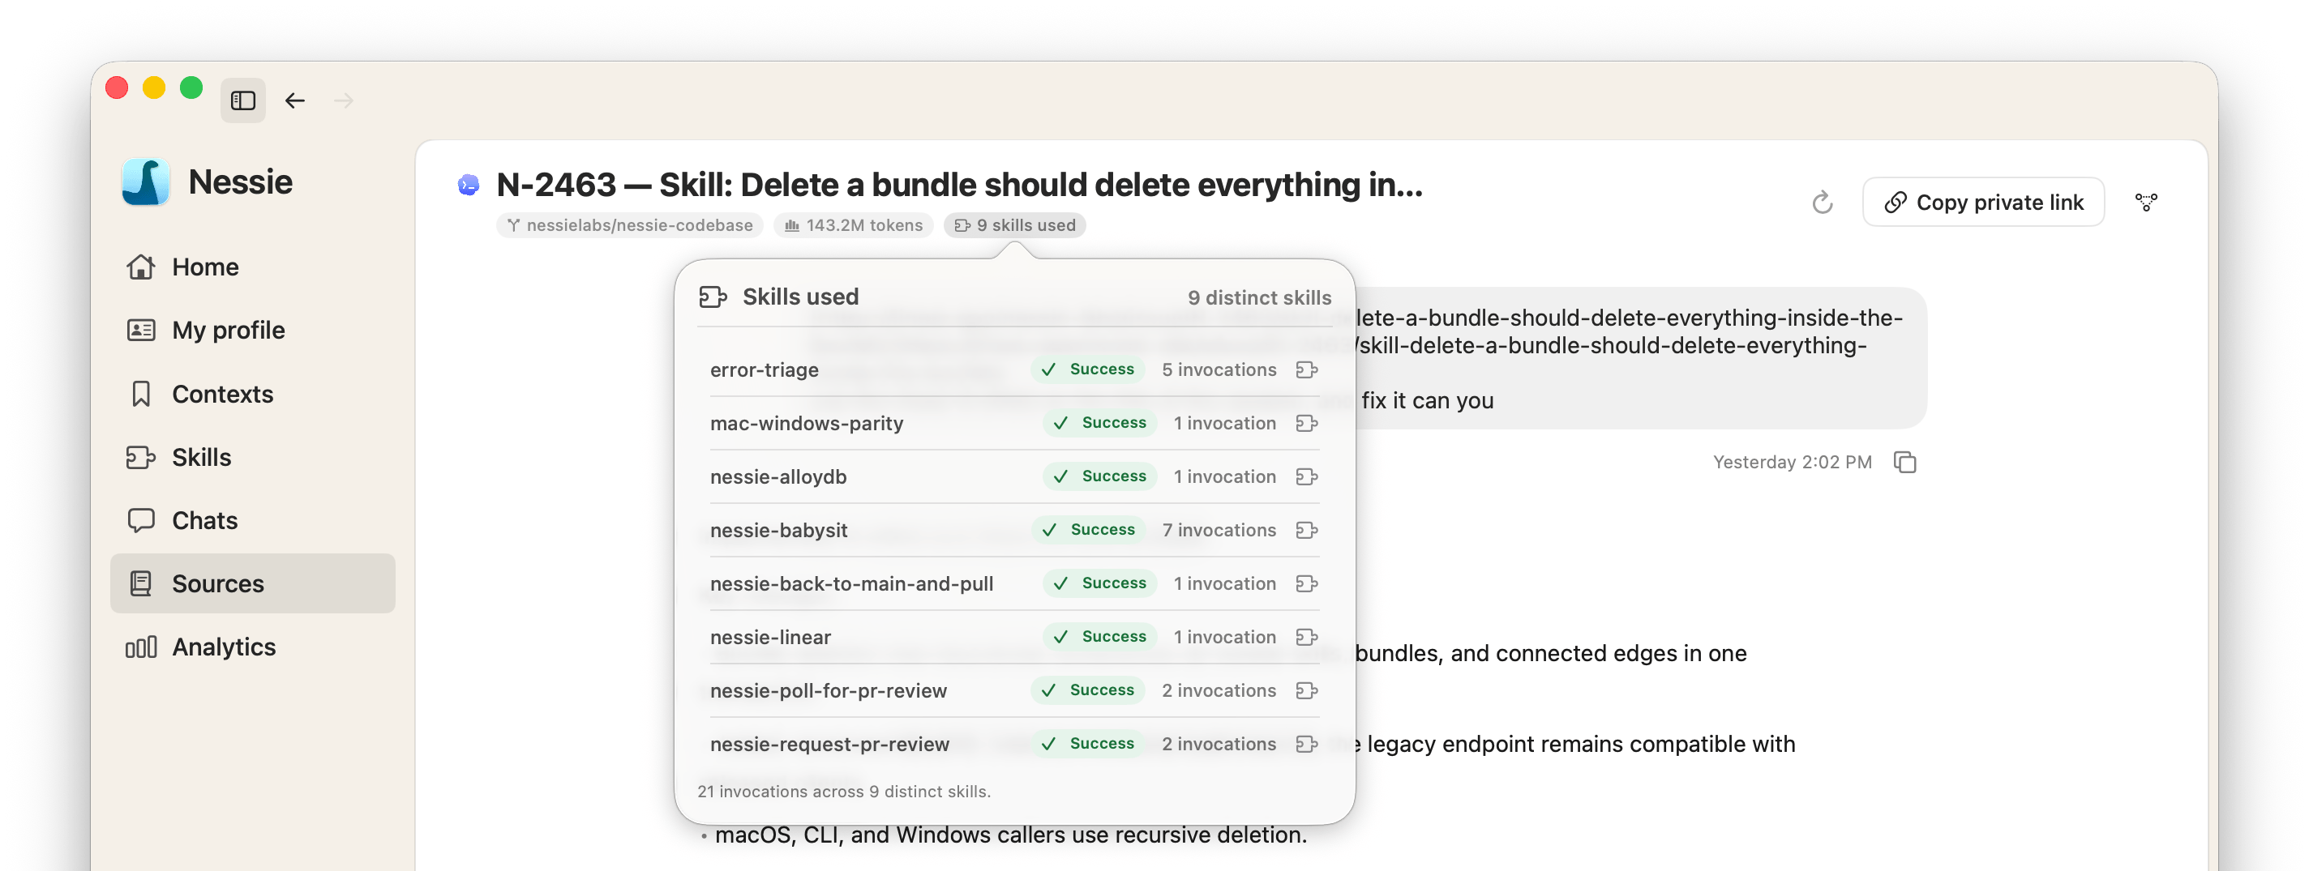Click the Home house icon
The width and height of the screenshot is (2309, 871).
(141, 267)
